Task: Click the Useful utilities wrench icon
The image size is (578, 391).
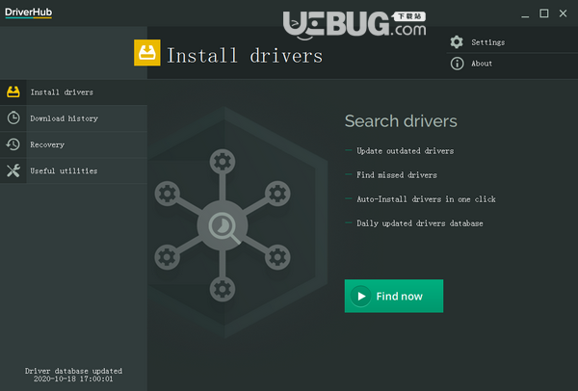Action: coord(13,170)
